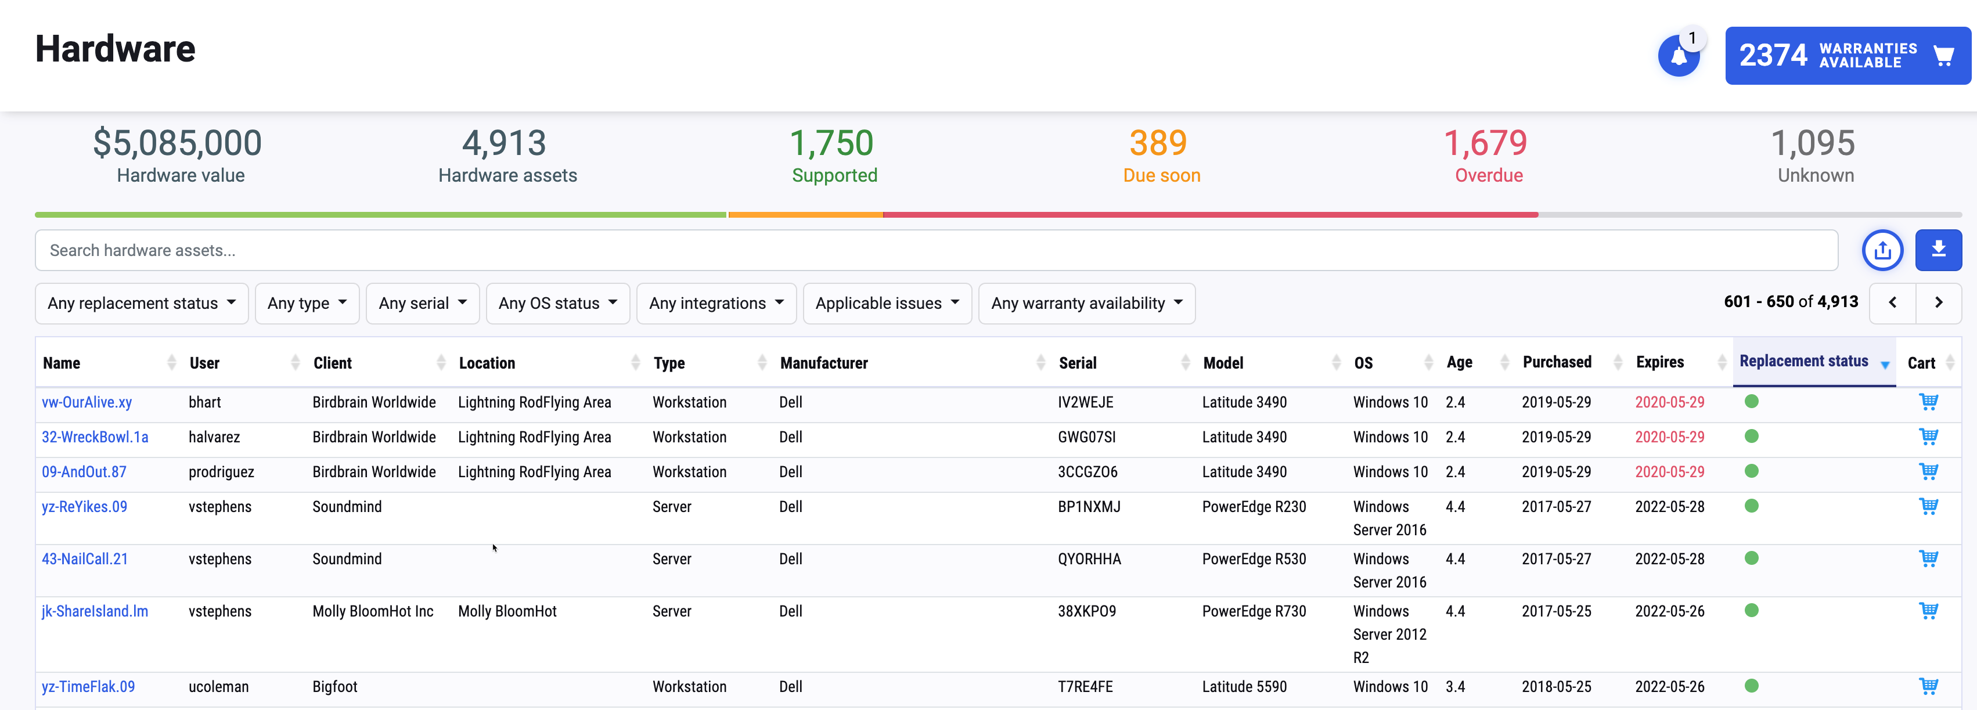Click the Search hardware assets field
Screen dimensions: 1977x710
point(935,250)
